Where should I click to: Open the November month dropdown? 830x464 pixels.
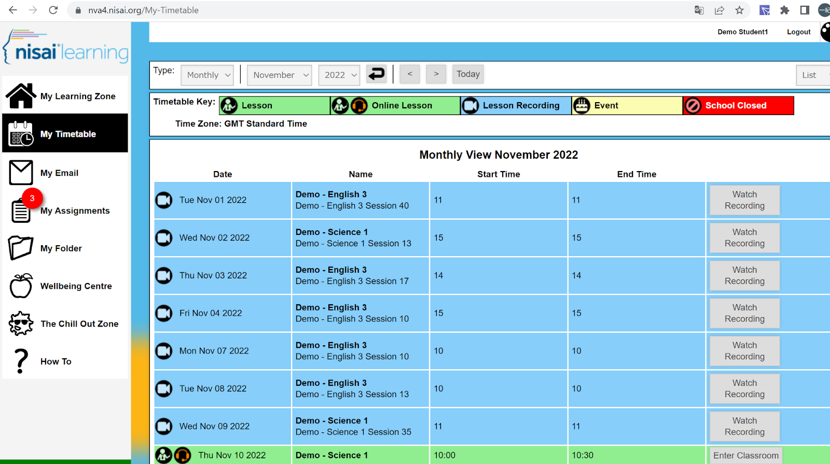click(x=279, y=75)
